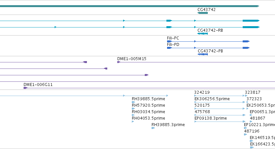This screenshot has height=149, width=275.
Task: Click the RH57920.5prime EST label
Action: 148,105
